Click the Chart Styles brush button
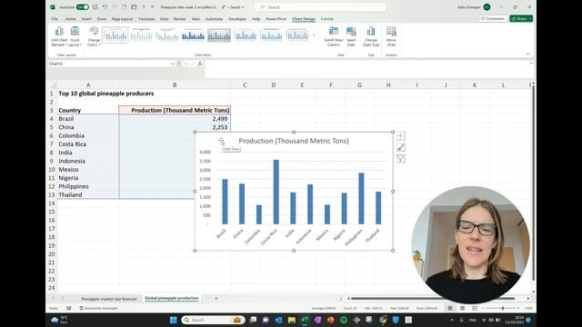 pos(400,147)
